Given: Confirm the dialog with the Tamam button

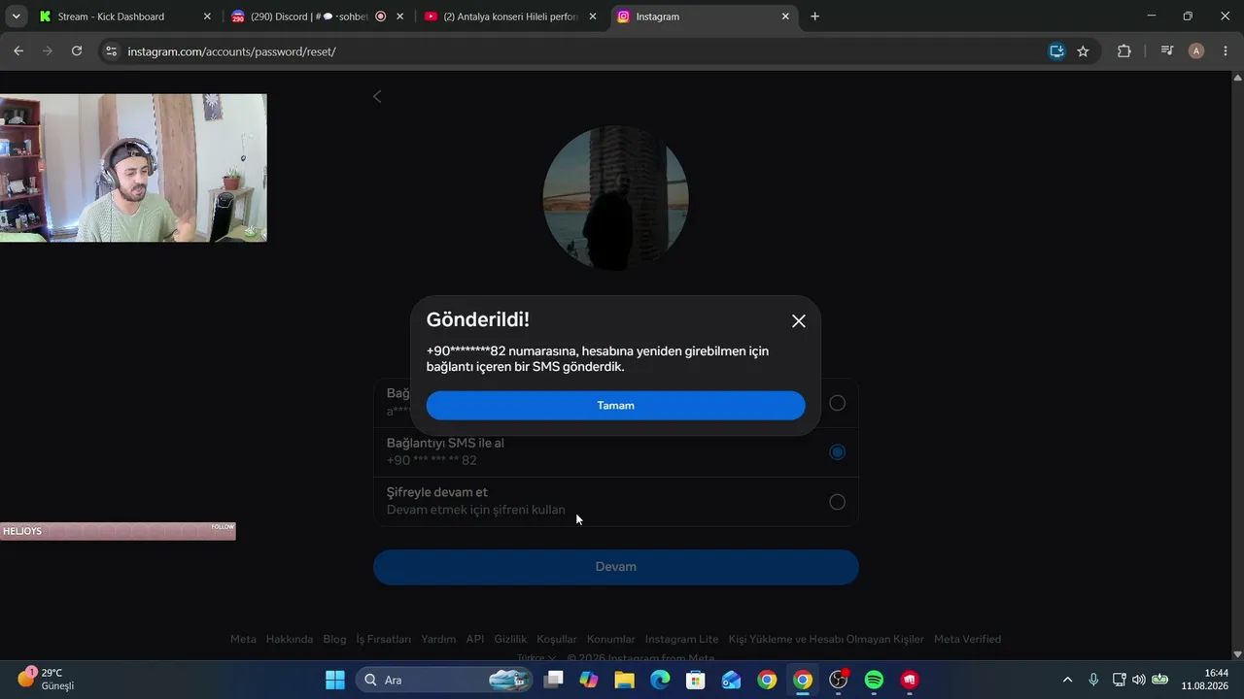Looking at the screenshot, I should (x=615, y=406).
